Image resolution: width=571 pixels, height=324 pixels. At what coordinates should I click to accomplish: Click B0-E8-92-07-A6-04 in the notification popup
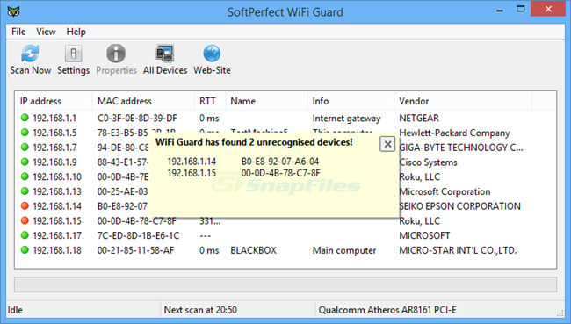click(x=280, y=162)
